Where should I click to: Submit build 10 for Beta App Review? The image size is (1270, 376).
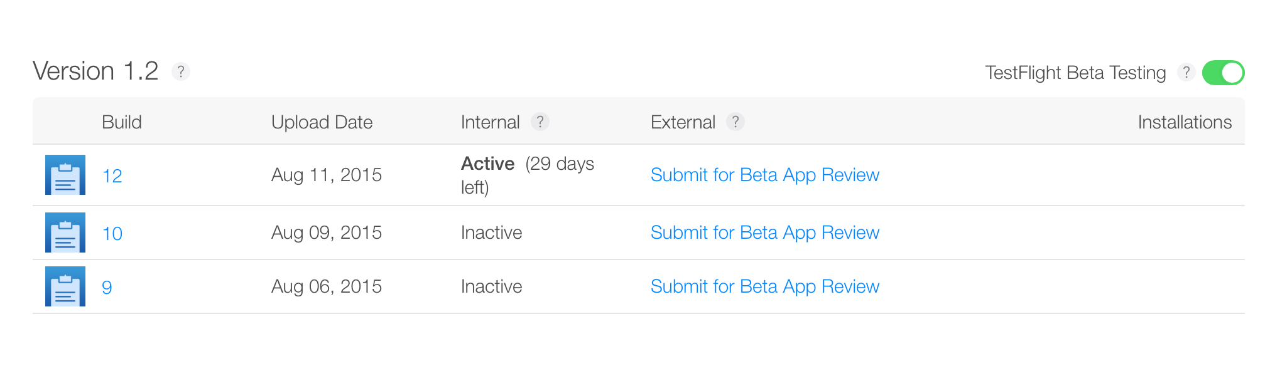pyautogui.click(x=765, y=232)
